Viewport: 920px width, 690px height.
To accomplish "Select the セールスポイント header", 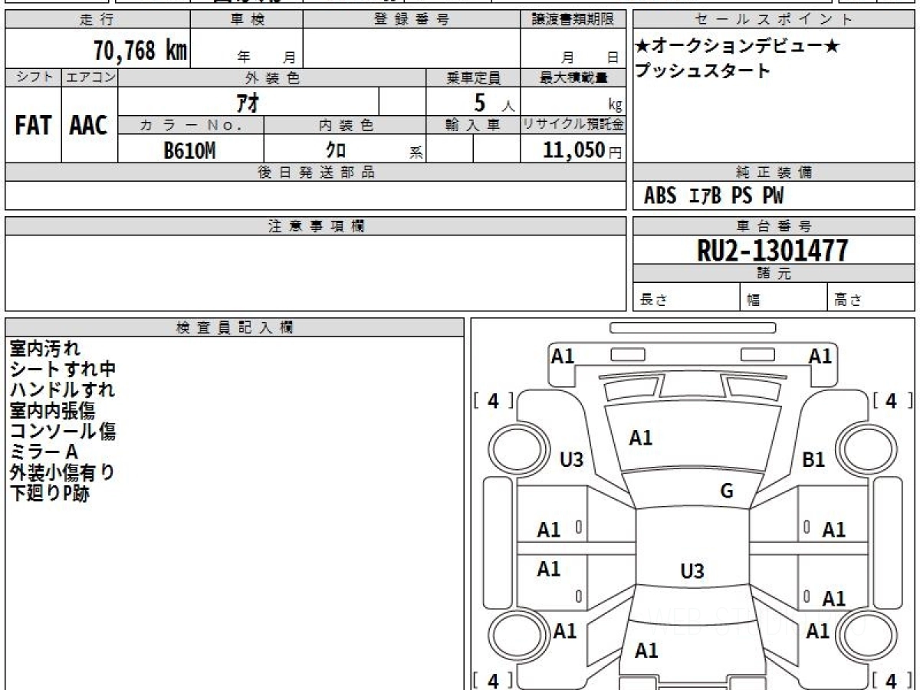I will coord(774,20).
